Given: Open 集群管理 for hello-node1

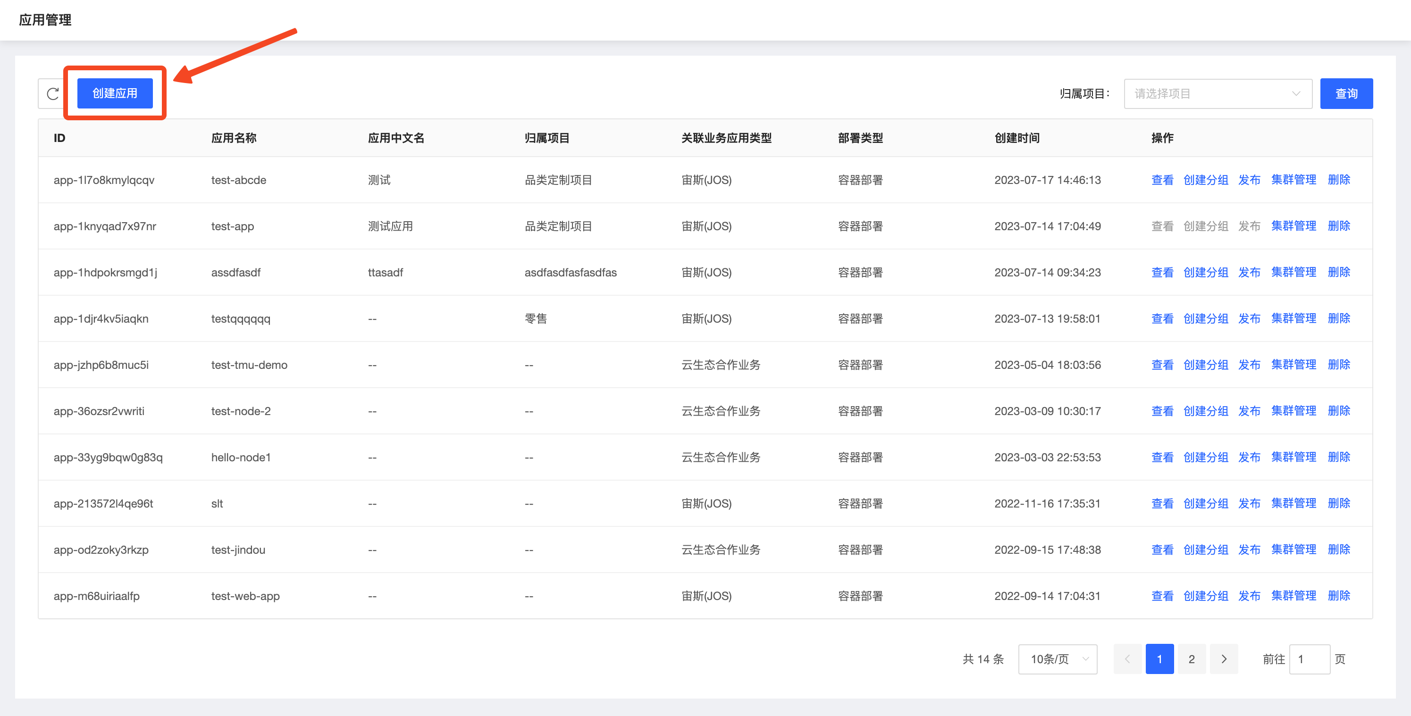Looking at the screenshot, I should 1293,457.
